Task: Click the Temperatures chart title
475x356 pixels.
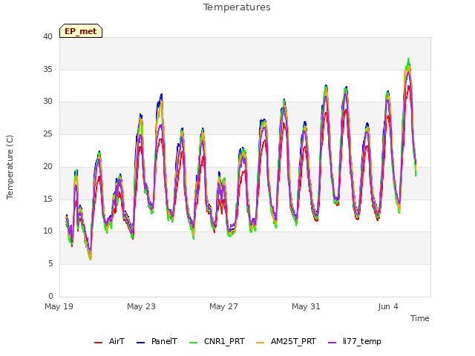Action: coord(237,7)
